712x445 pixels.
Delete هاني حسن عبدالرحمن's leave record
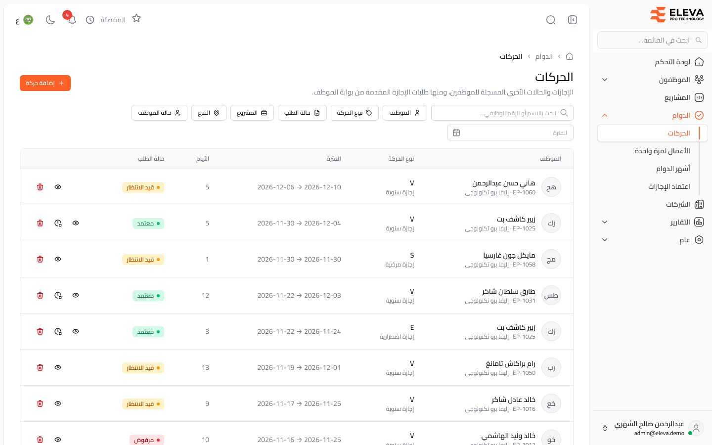pyautogui.click(x=40, y=187)
